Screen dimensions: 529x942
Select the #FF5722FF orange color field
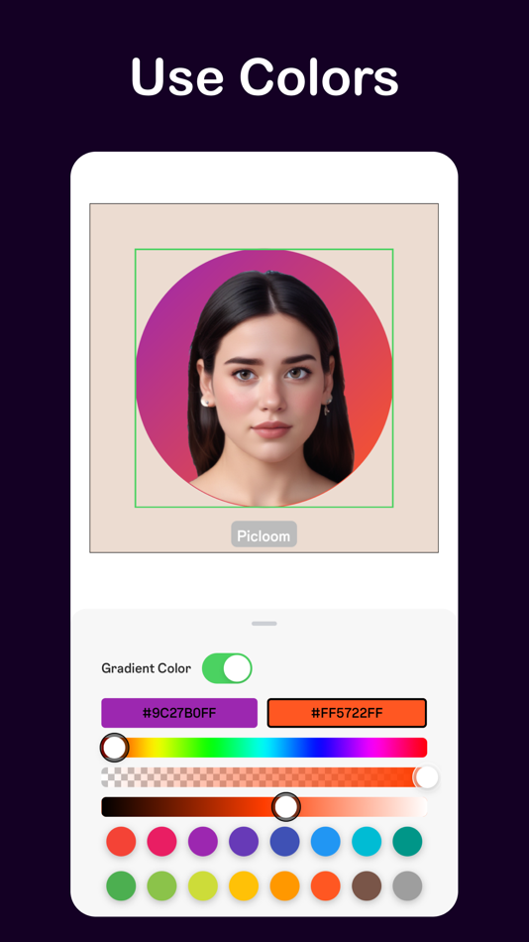pyautogui.click(x=347, y=713)
